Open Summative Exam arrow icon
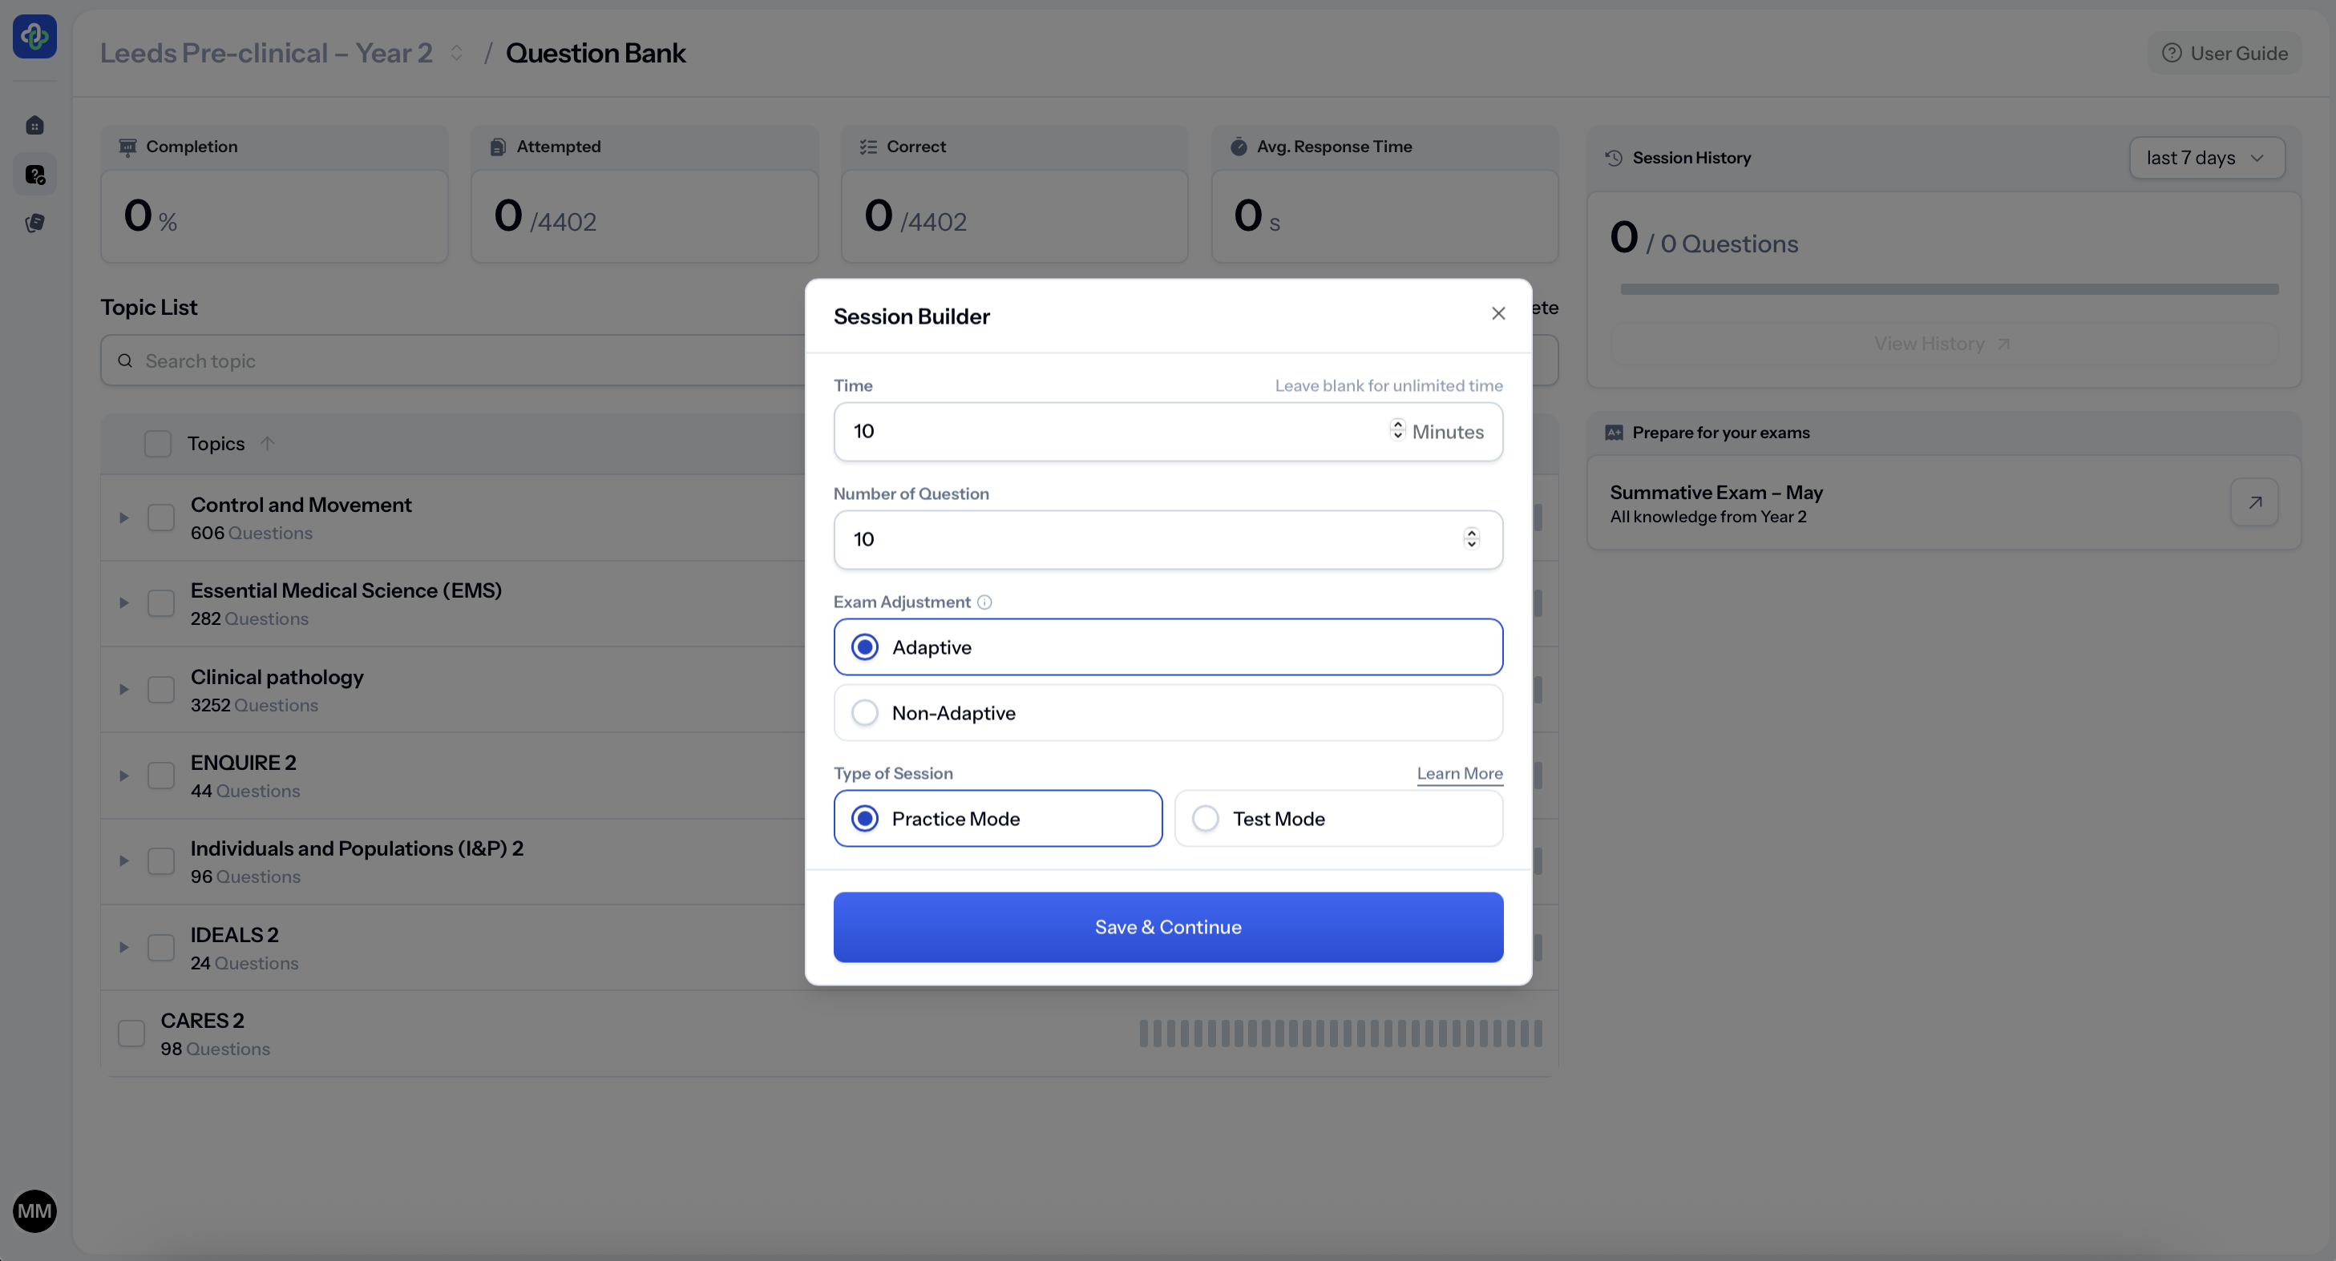Viewport: 2336px width, 1261px height. pyautogui.click(x=2254, y=502)
